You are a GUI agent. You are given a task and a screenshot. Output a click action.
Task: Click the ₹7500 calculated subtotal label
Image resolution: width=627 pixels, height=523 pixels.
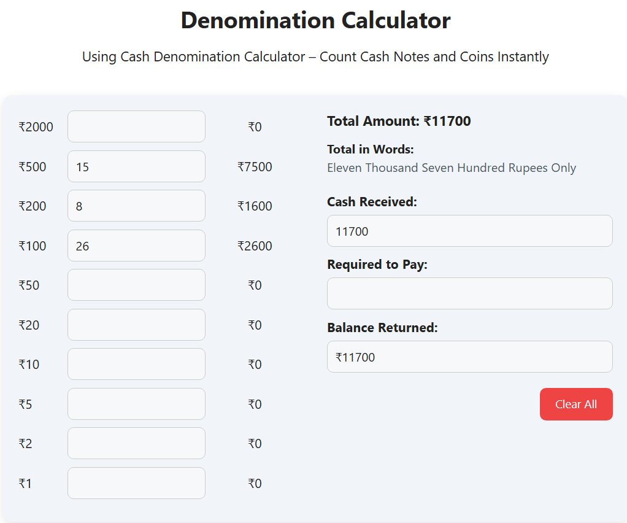(254, 166)
